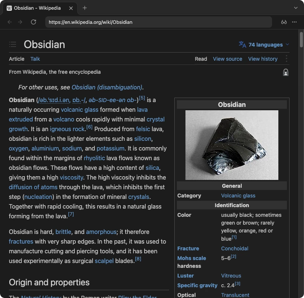Click citation reference [8]

138,259
